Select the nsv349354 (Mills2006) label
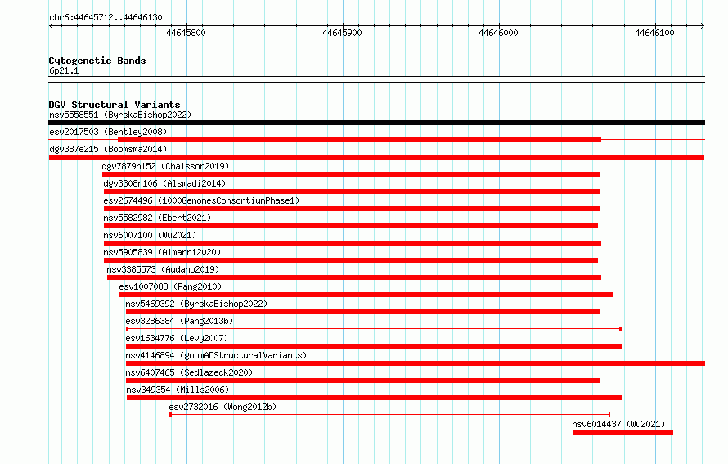 [x=178, y=390]
